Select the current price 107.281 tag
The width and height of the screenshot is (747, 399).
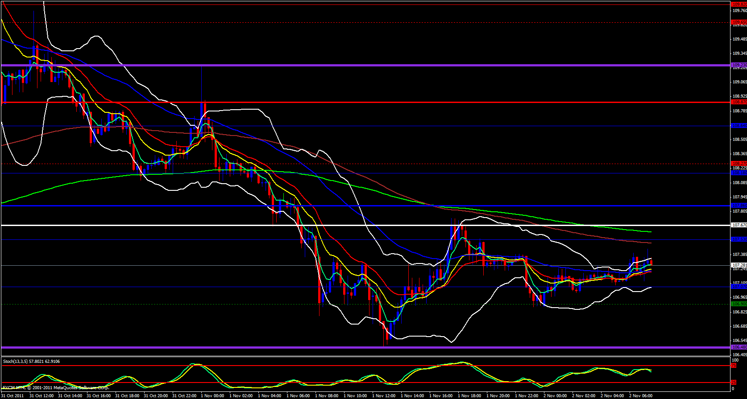[739, 265]
